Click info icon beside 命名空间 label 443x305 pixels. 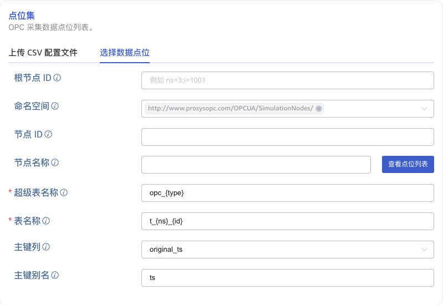tap(55, 106)
